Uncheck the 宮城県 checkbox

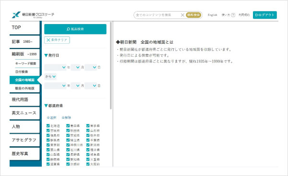(48, 130)
